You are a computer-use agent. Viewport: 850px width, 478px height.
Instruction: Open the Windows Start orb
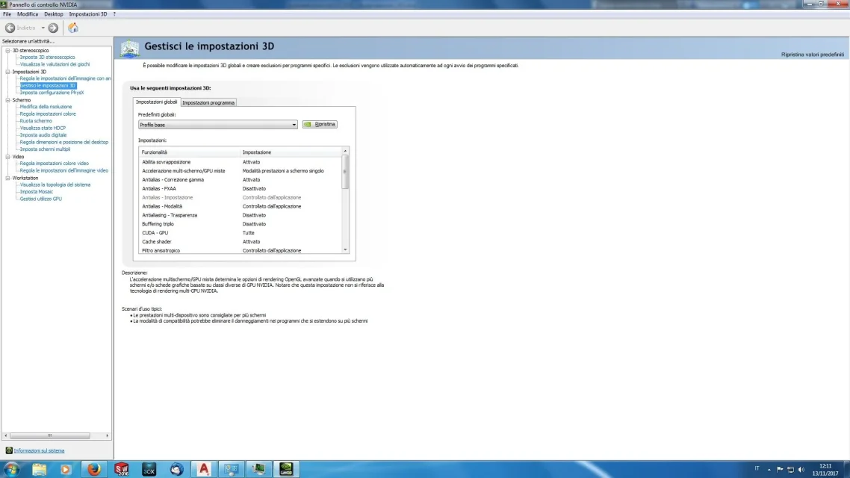pos(11,469)
